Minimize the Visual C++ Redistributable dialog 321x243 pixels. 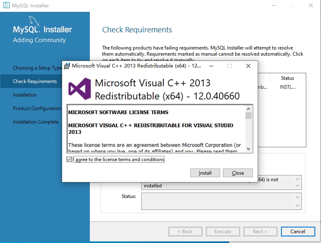[210, 65]
